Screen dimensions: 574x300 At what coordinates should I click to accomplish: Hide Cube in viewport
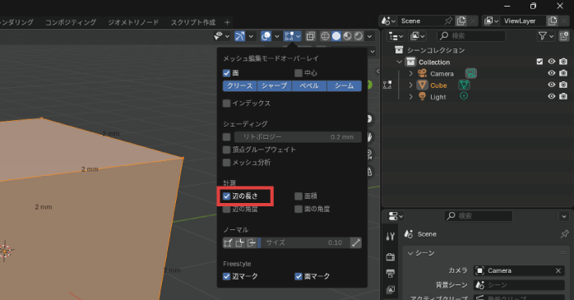(x=551, y=85)
